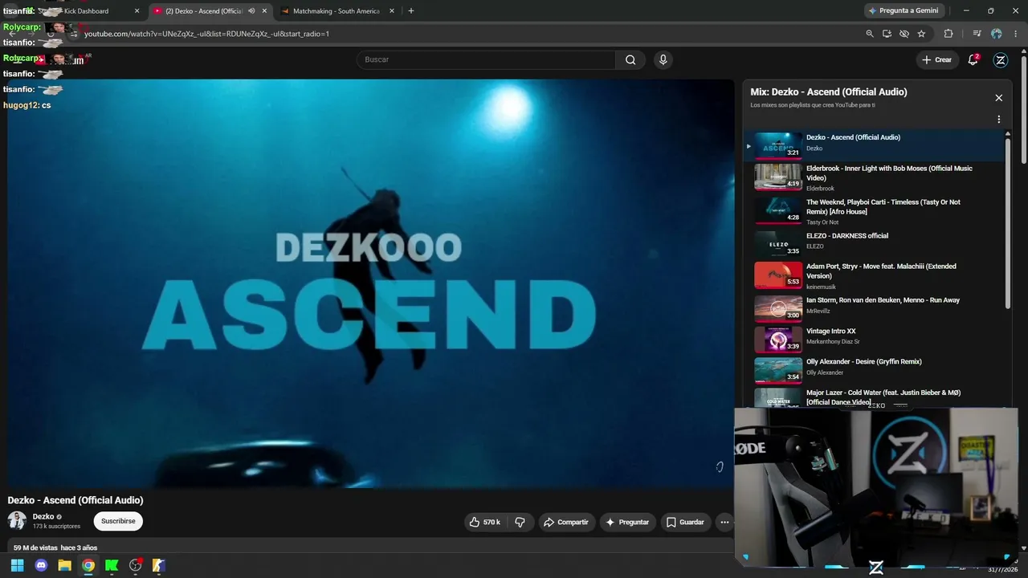This screenshot has width=1028, height=578.
Task: Click the YouTube search magnifier button
Action: point(630,59)
